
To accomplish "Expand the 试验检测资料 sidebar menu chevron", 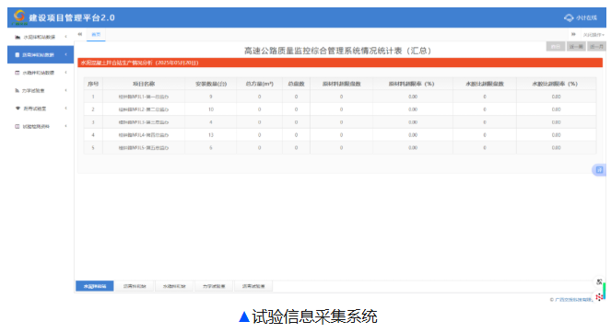I will pyautogui.click(x=65, y=126).
